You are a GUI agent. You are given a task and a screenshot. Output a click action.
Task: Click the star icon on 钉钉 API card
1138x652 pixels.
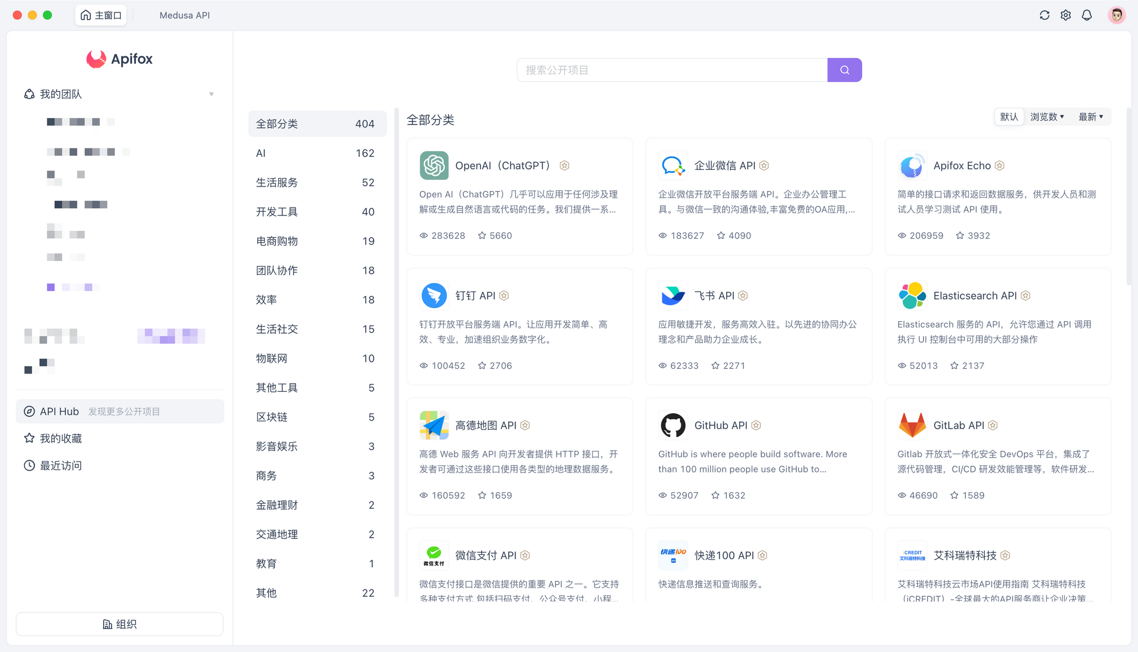tap(482, 366)
